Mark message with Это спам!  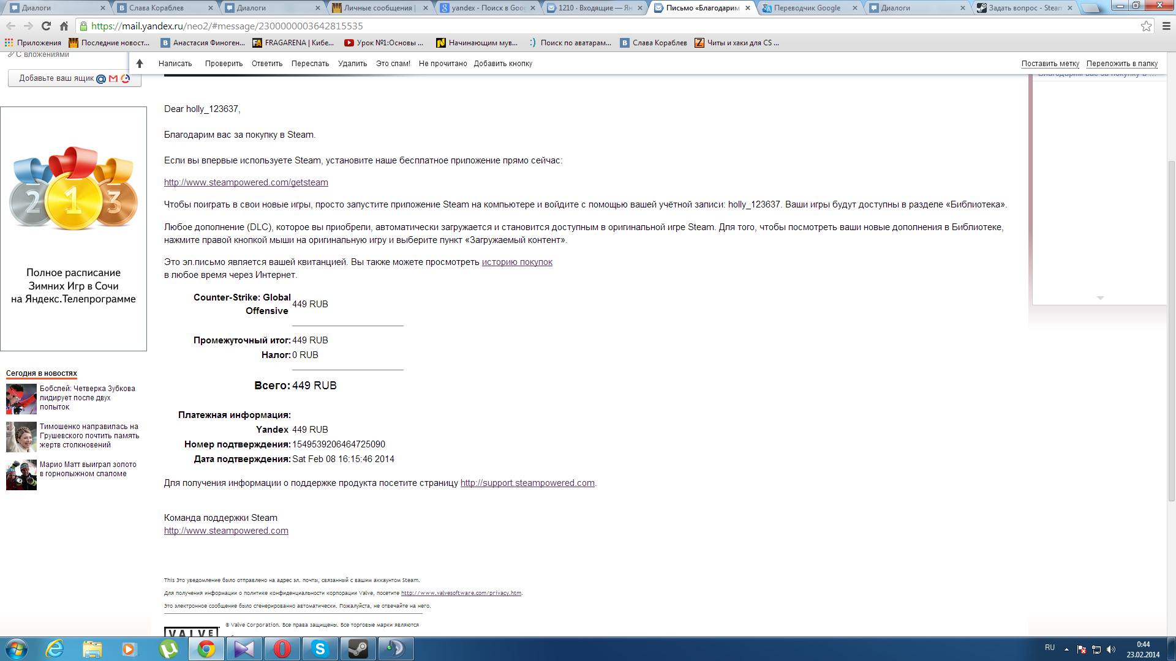point(393,64)
